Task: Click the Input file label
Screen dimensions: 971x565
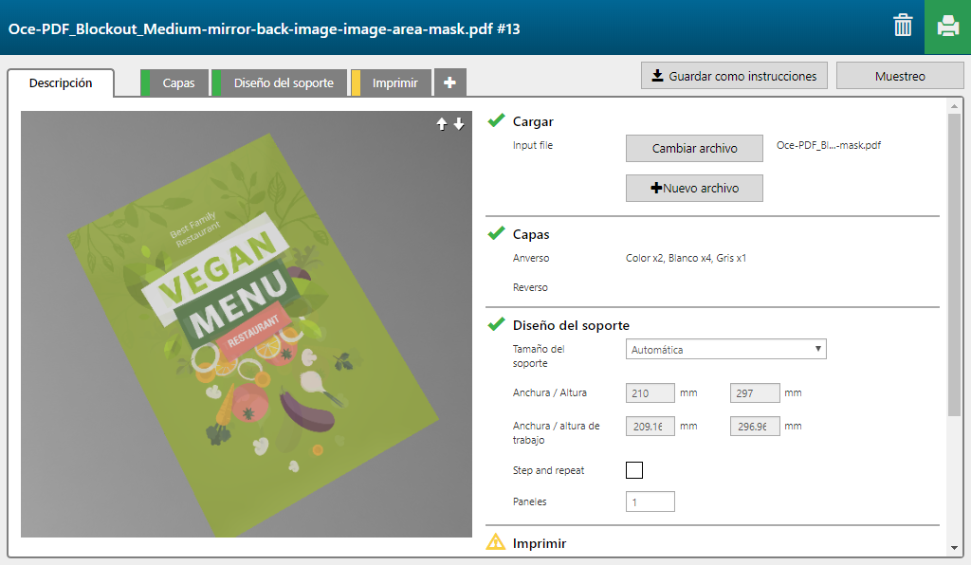Action: [x=533, y=145]
